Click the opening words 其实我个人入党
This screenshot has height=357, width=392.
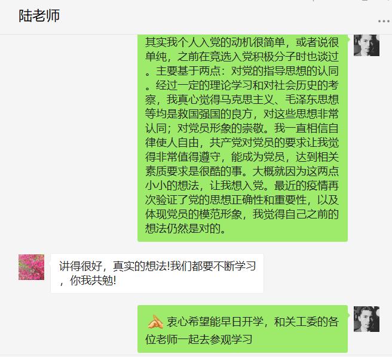tap(183, 42)
